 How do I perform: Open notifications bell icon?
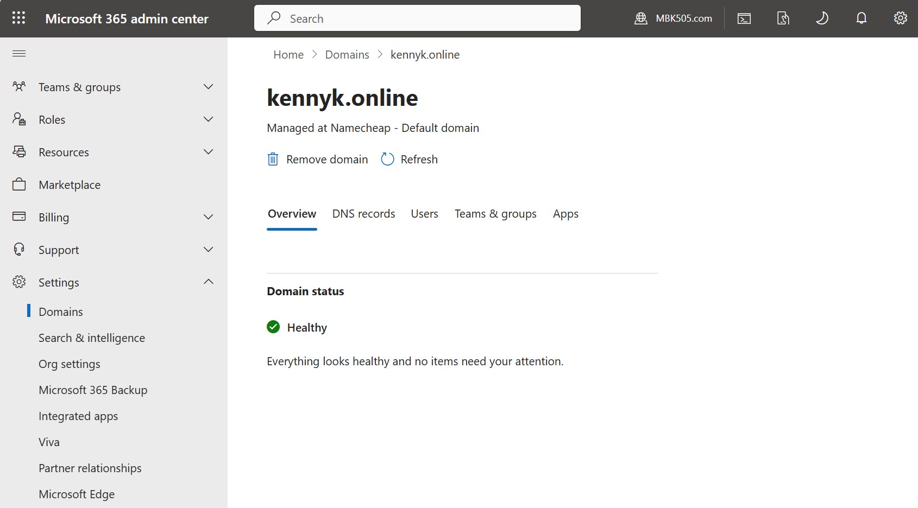tap(862, 18)
